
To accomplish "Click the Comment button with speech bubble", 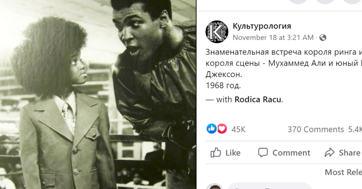I will pyautogui.click(x=284, y=153).
